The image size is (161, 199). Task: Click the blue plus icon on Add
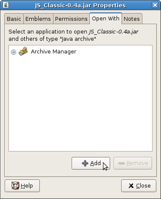click(x=85, y=163)
